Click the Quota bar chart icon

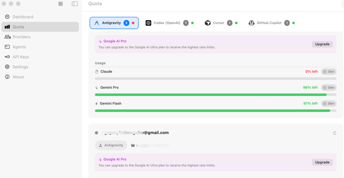pos(7,27)
